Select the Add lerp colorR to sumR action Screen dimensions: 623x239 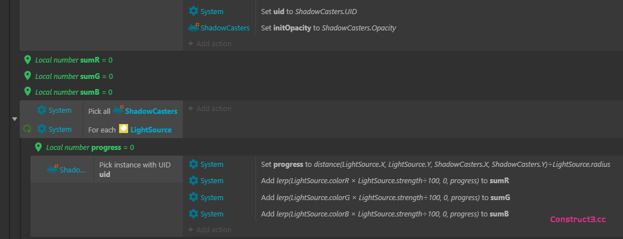[385, 181]
